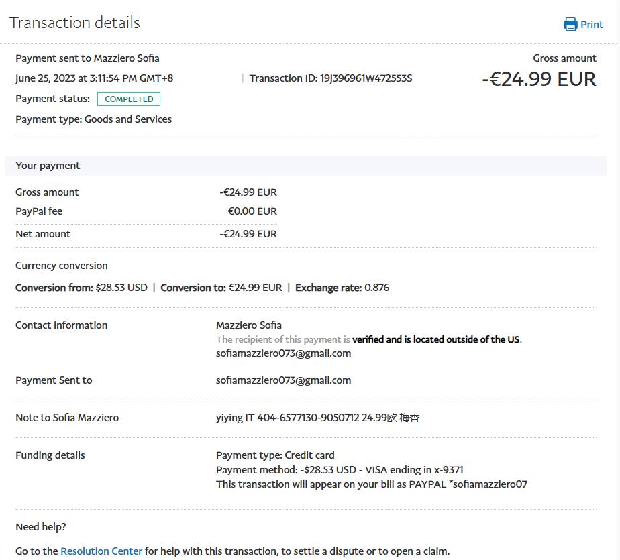Click the verified and located outside US text

coord(436,339)
